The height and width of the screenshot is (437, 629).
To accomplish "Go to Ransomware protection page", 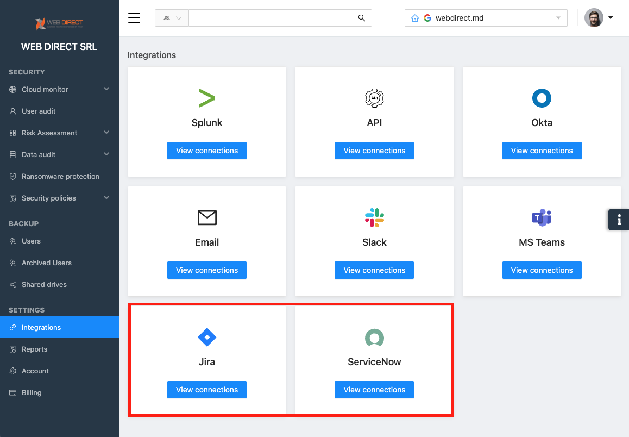I will (x=59, y=176).
